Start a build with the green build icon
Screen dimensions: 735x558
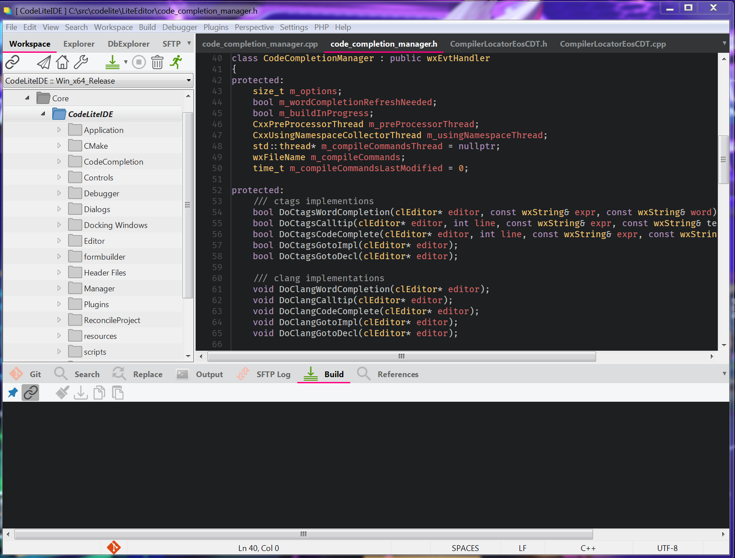click(112, 62)
